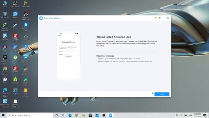Image resolution: width=209 pixels, height=118 pixels.
Task: Open File Explorer from taskbar
Action: [x=84, y=115]
